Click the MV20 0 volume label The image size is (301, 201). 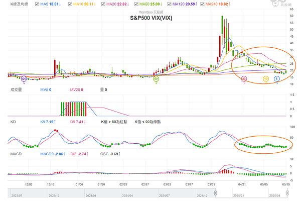click(x=76, y=89)
